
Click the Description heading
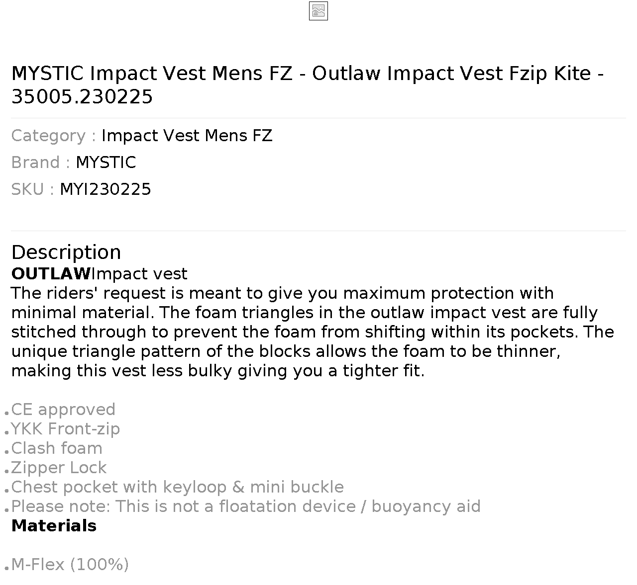(66, 252)
